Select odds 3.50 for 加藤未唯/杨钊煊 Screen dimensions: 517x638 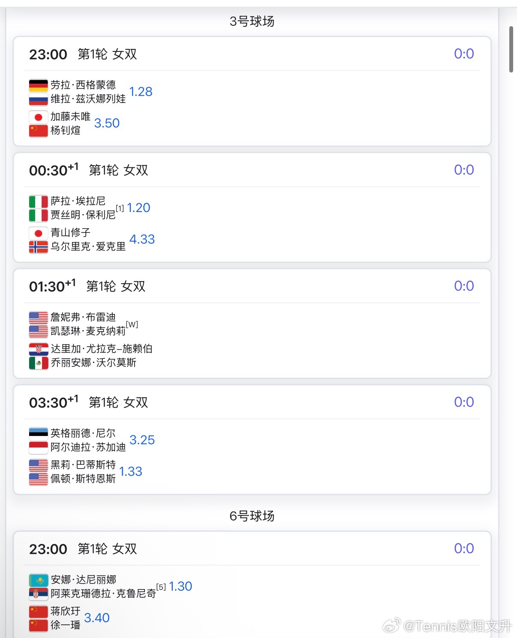(107, 124)
